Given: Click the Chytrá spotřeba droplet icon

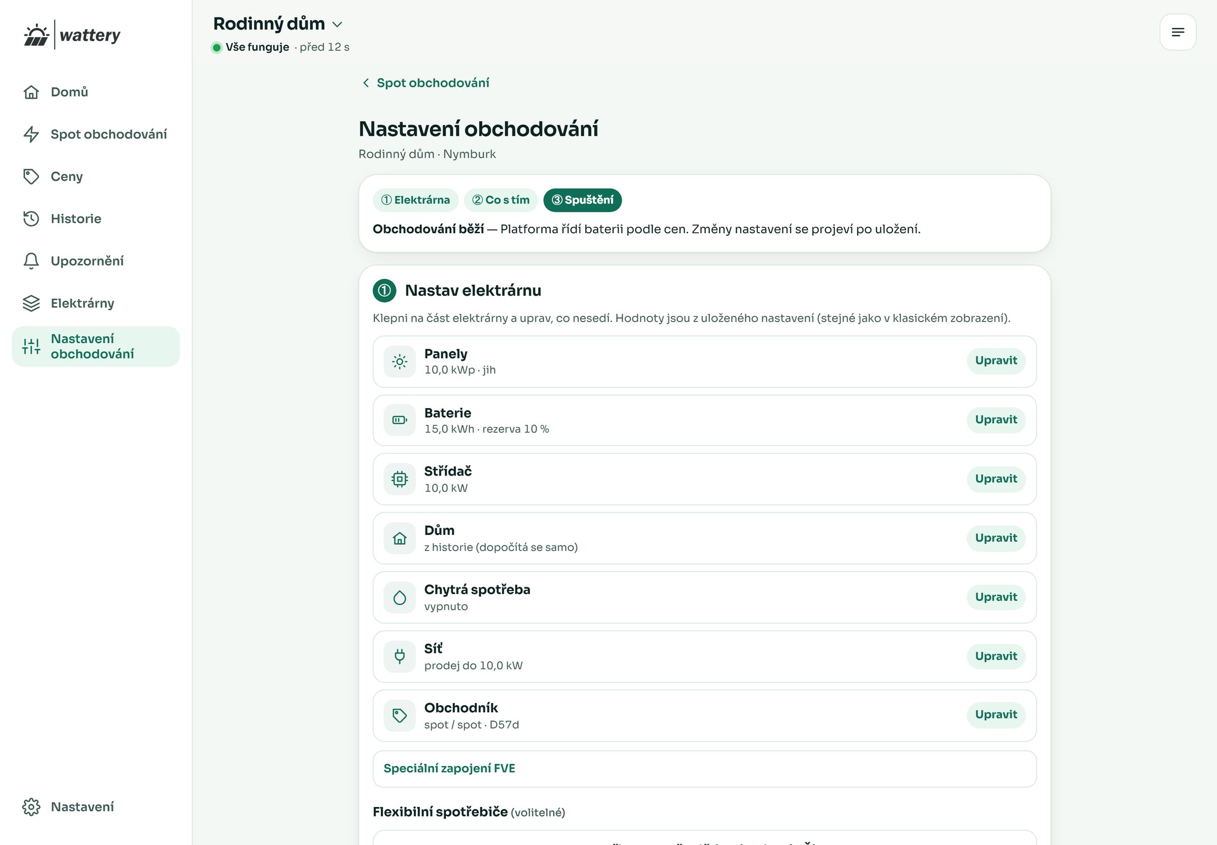Looking at the screenshot, I should coord(399,598).
